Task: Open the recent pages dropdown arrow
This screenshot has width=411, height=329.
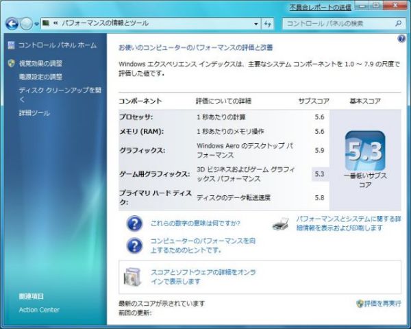Action: coord(36,24)
